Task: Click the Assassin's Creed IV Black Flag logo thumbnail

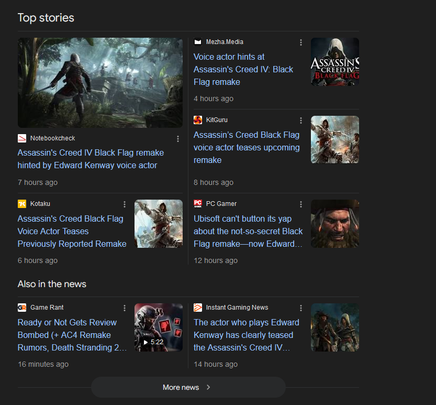Action: point(335,62)
